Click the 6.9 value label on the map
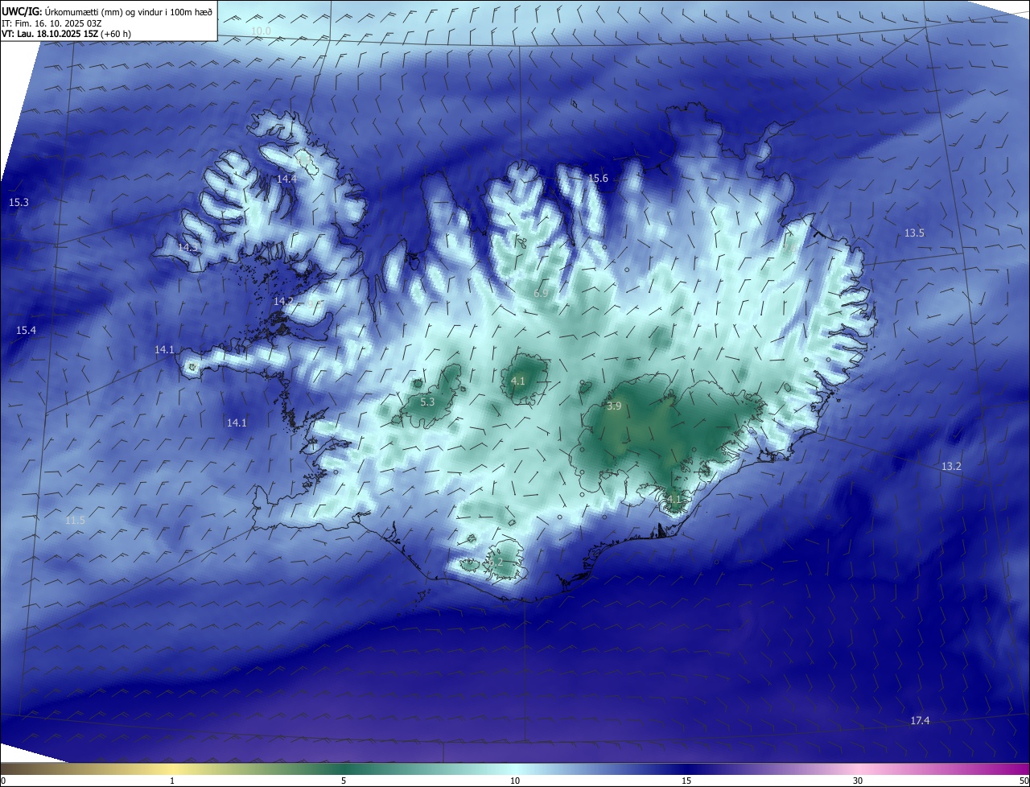This screenshot has height=787, width=1030. click(541, 294)
